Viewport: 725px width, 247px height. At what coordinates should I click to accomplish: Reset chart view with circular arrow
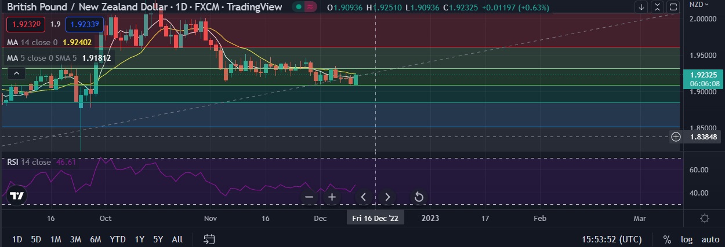[418, 197]
